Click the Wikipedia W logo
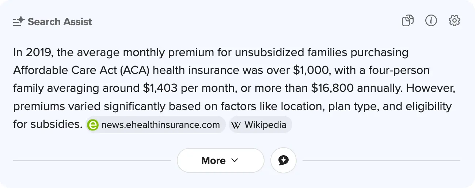Image resolution: width=475 pixels, height=188 pixels. tap(236, 125)
